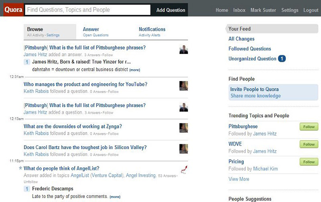
Task: Open Settings in the top navigation bar
Action: [x=290, y=10]
